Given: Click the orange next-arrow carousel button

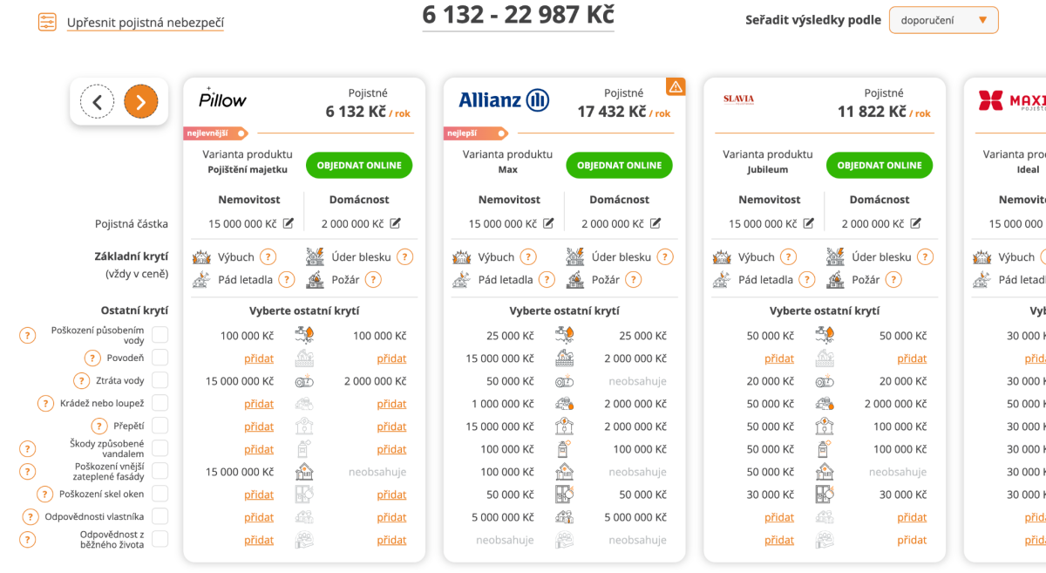Looking at the screenshot, I should point(141,102).
